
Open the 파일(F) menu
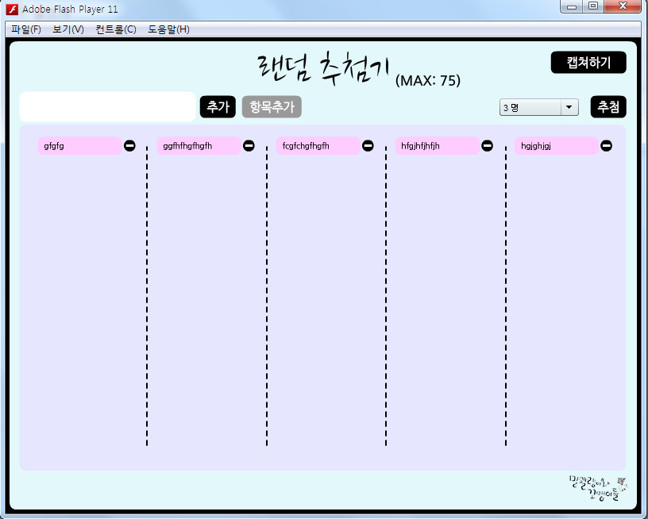pos(26,29)
